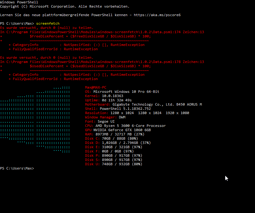The width and height of the screenshot is (255, 213).
Task: Click the Windows ASCII logo art
Action: pos(35,120)
